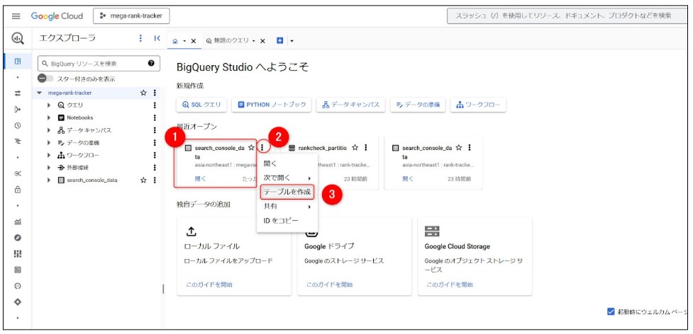This screenshot has width=693, height=334.
Task: Open help for the resource search
Action: (151, 64)
